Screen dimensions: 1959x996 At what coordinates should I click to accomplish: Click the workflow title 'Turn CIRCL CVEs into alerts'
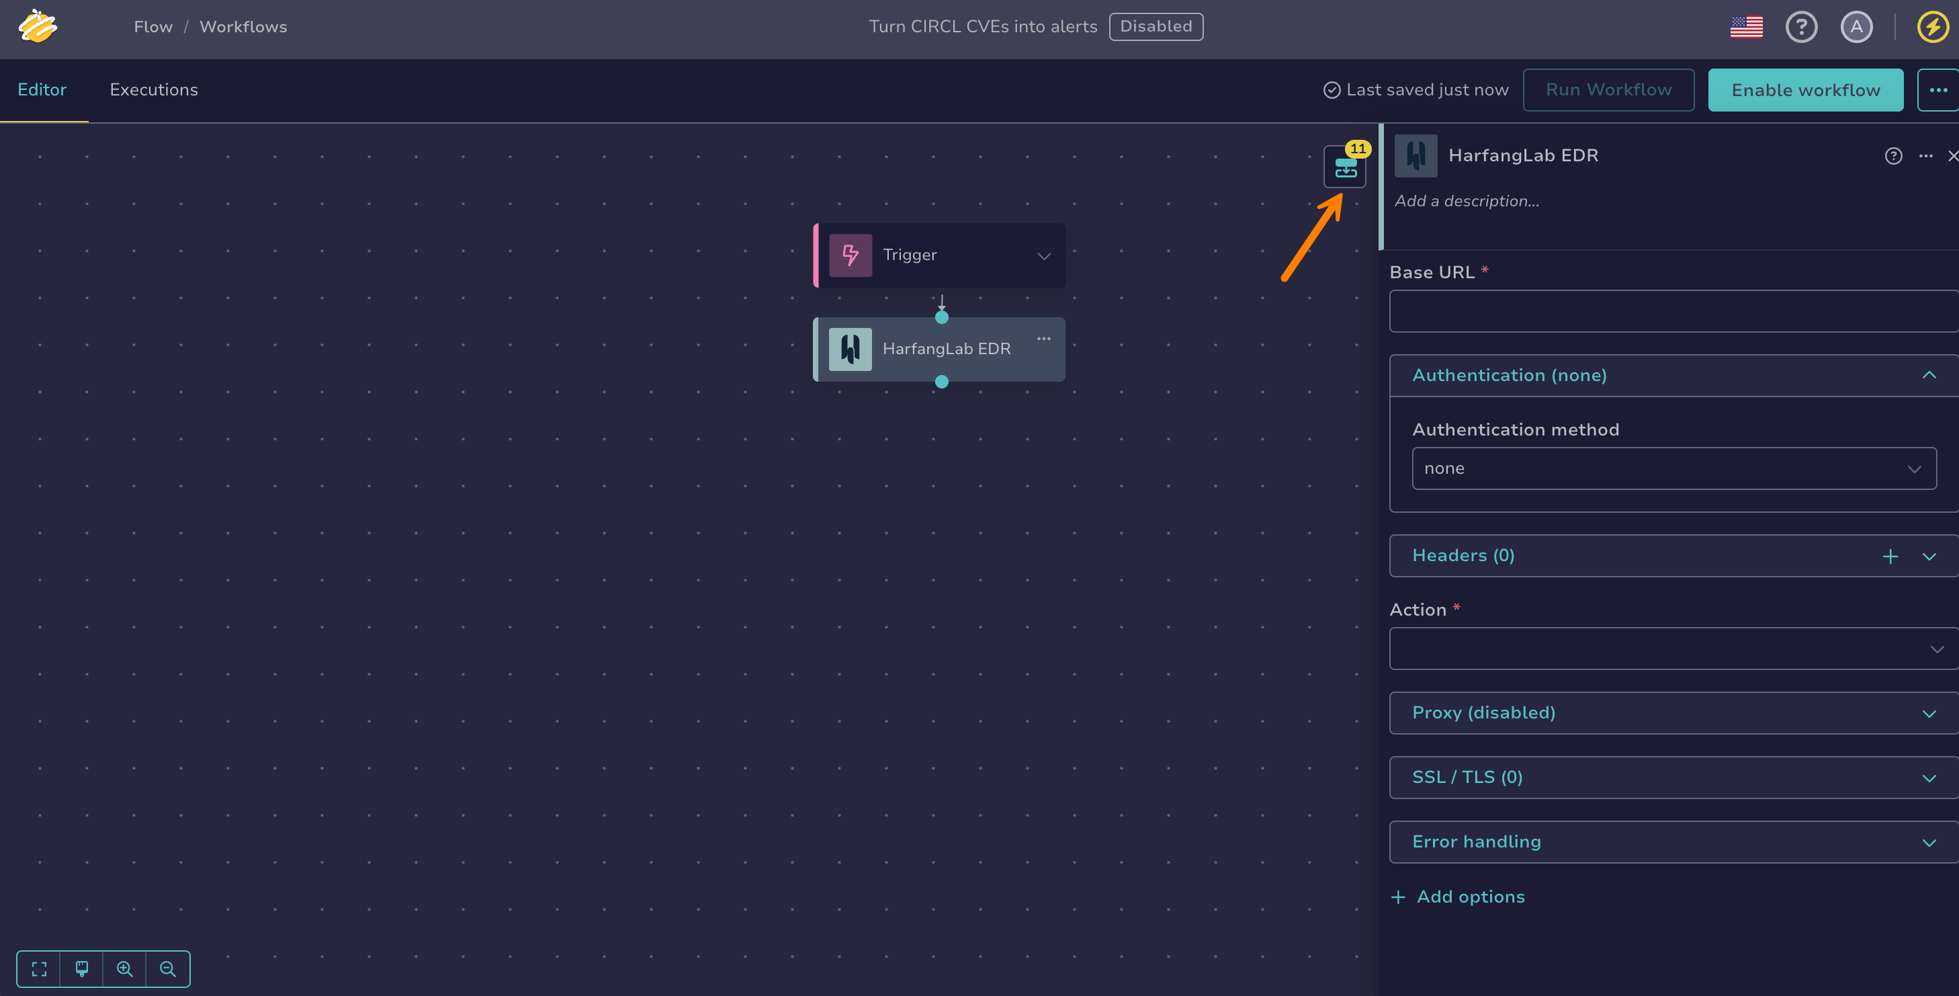(x=984, y=27)
